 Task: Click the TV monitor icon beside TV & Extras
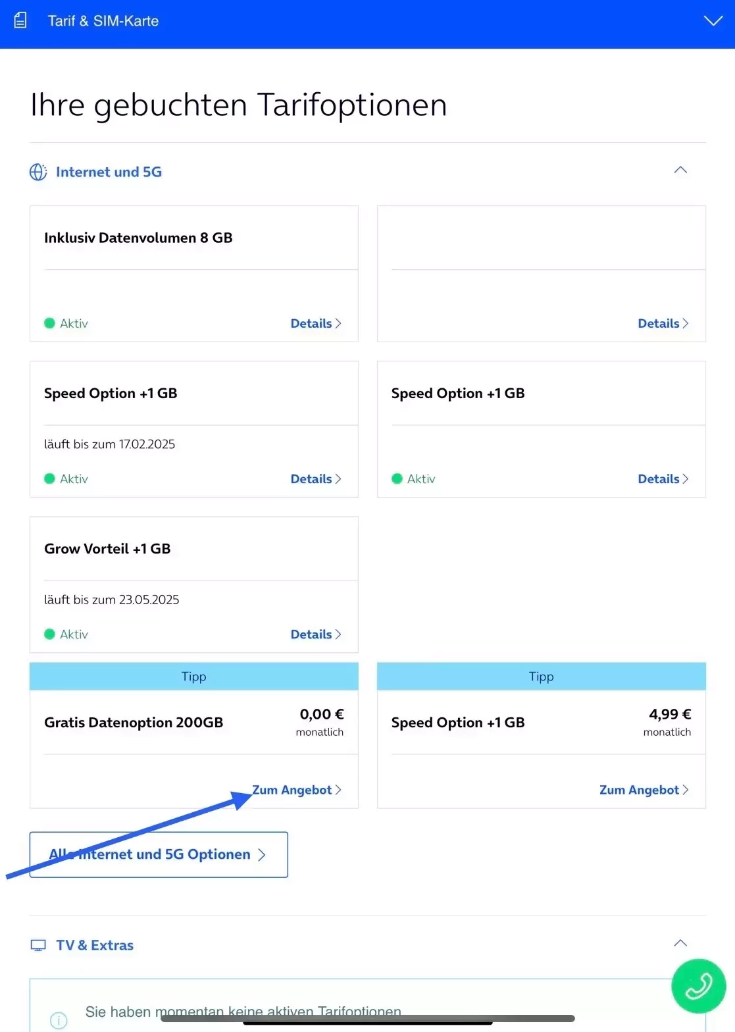click(x=38, y=945)
